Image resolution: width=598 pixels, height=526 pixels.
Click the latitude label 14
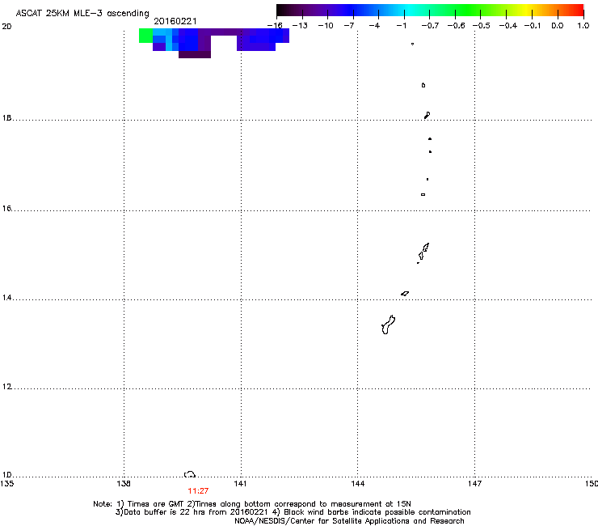pyautogui.click(x=6, y=298)
